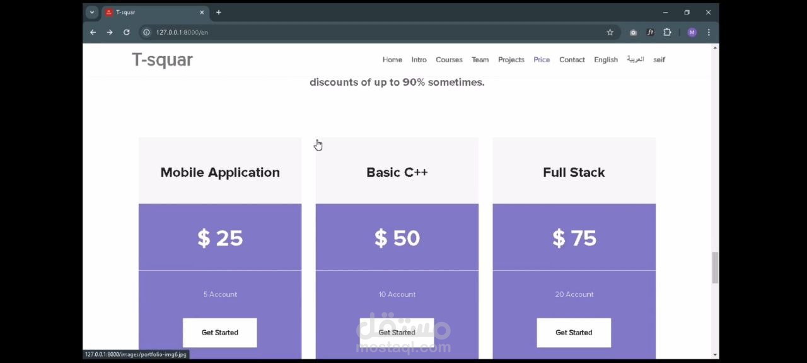Image resolution: width=807 pixels, height=363 pixels.
Task: Open Chrome's three-dot menu
Action: coord(709,32)
